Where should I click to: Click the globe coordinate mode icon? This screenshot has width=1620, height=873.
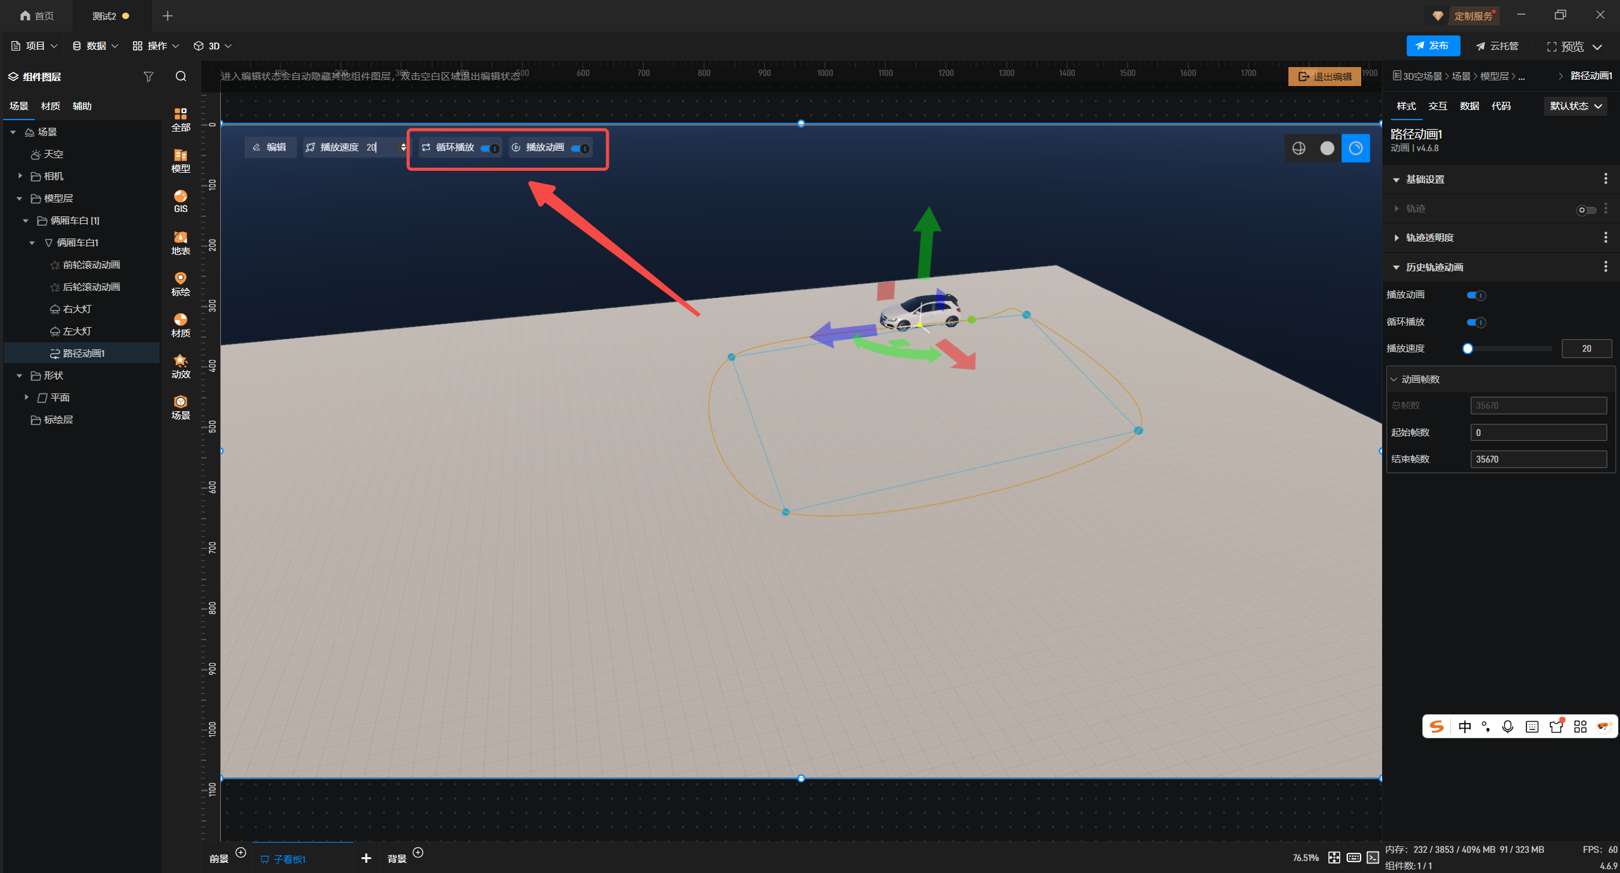(1299, 148)
